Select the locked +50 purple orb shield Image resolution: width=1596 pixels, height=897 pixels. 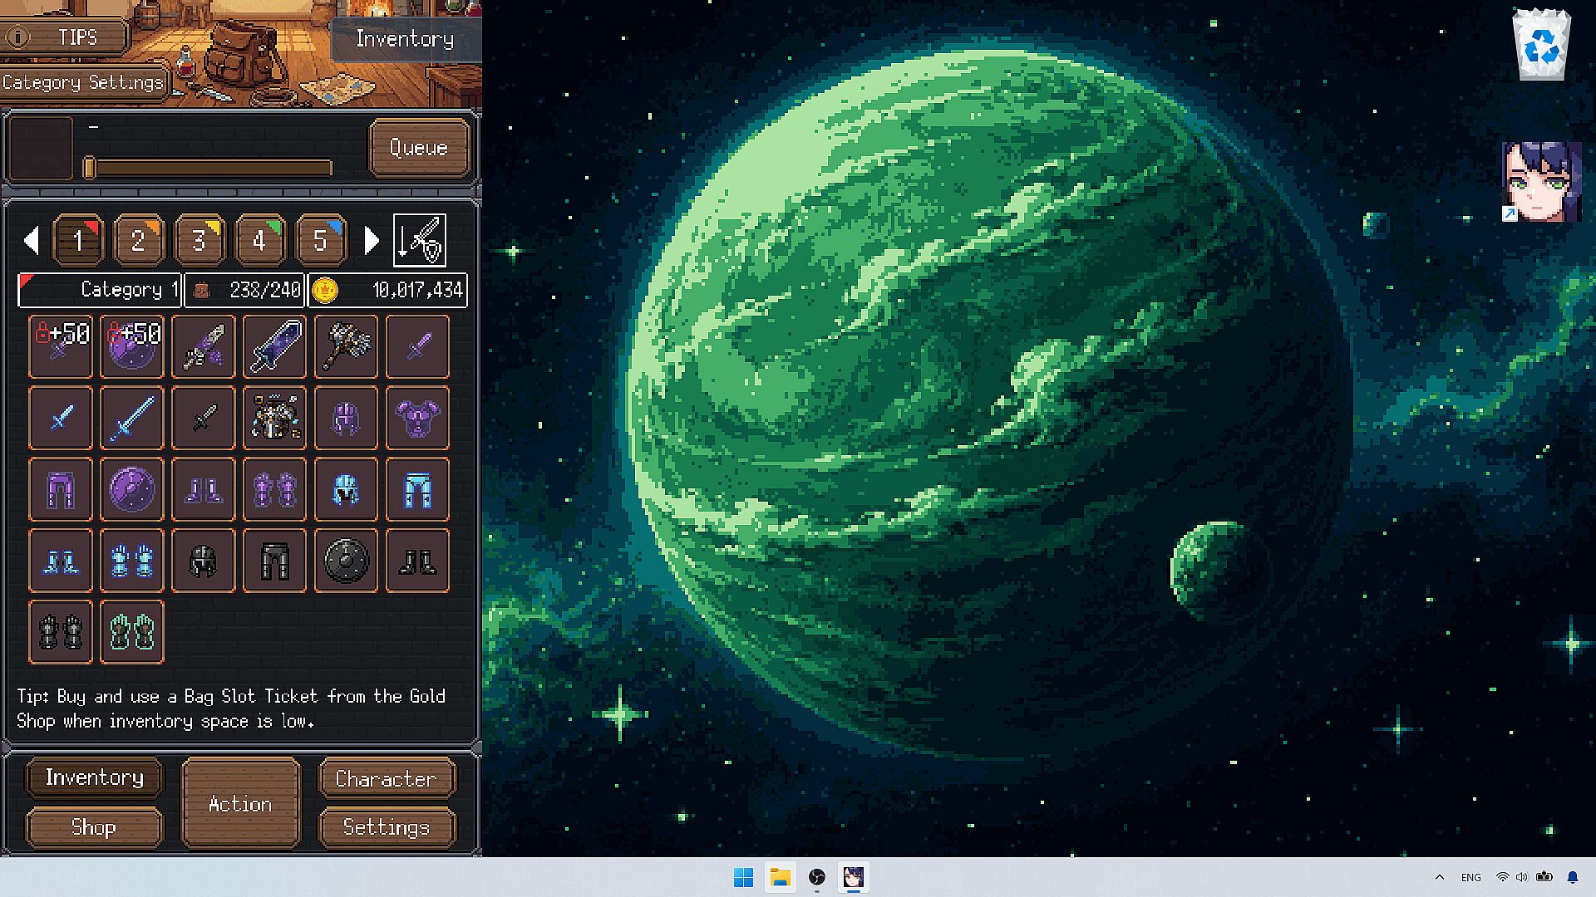click(x=132, y=346)
